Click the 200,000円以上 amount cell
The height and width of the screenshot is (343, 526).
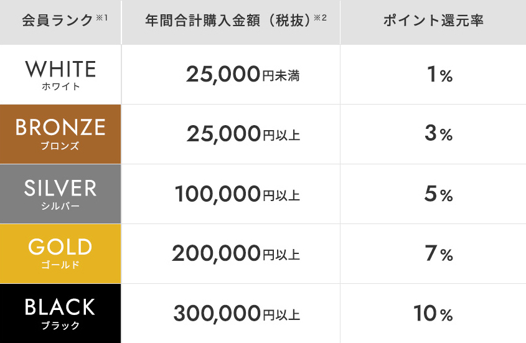pos(236,254)
